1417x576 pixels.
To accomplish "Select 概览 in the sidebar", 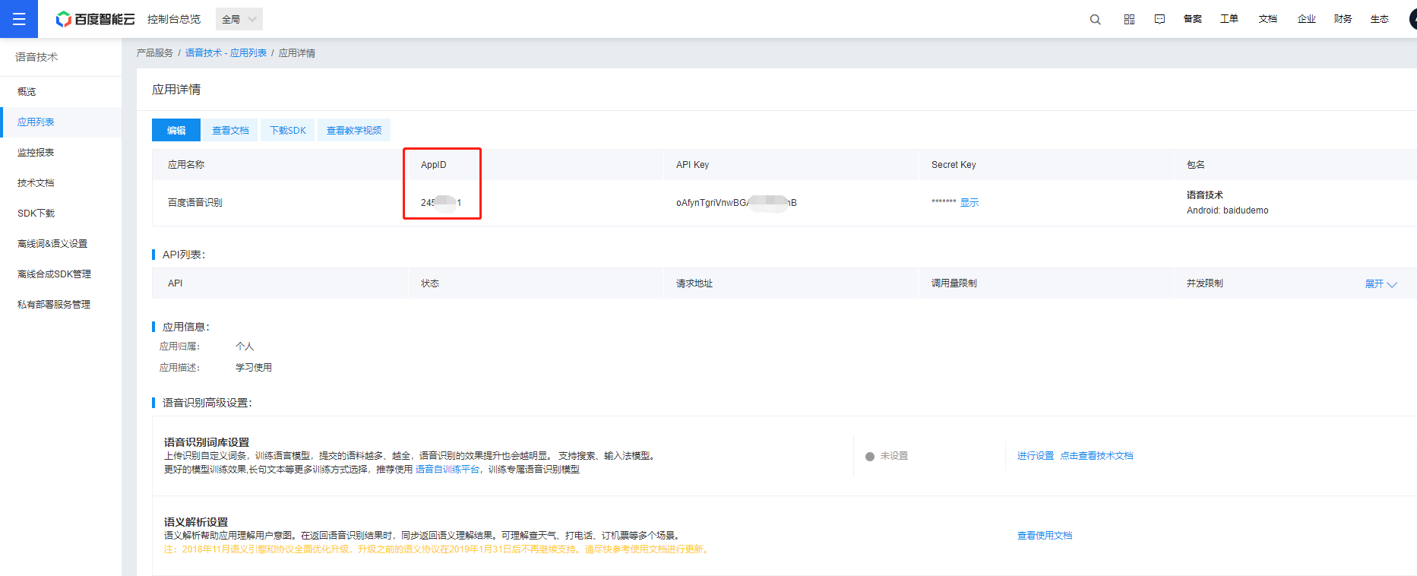I will [61, 91].
